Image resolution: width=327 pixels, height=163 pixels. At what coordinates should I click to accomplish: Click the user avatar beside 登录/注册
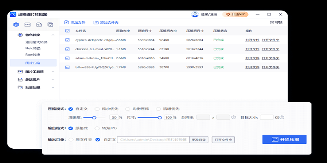coord(195,14)
